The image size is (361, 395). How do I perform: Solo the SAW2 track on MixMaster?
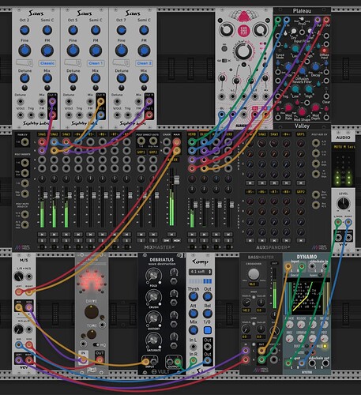(54, 240)
